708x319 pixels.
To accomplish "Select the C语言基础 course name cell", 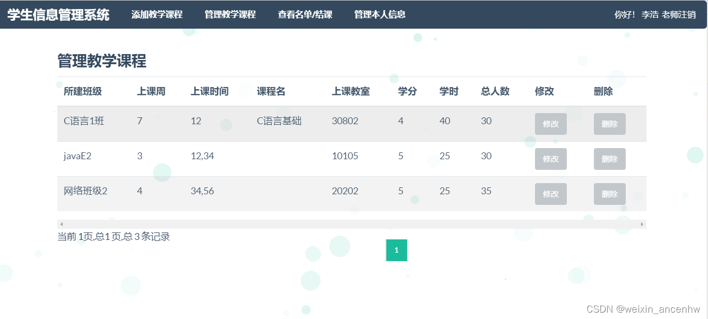I will pyautogui.click(x=279, y=121).
